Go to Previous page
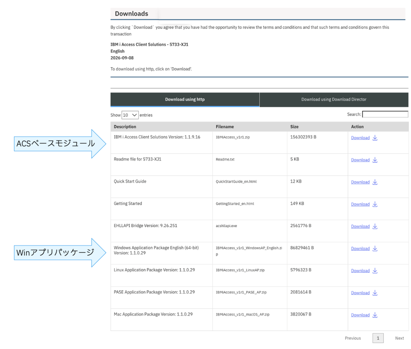Viewport: 411px width, 349px height. (353, 338)
